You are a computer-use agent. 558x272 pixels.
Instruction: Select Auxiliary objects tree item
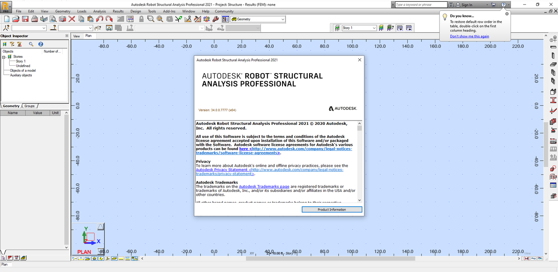coord(21,75)
